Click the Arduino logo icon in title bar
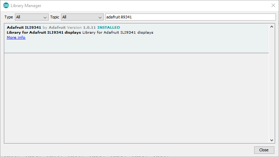 6,6
